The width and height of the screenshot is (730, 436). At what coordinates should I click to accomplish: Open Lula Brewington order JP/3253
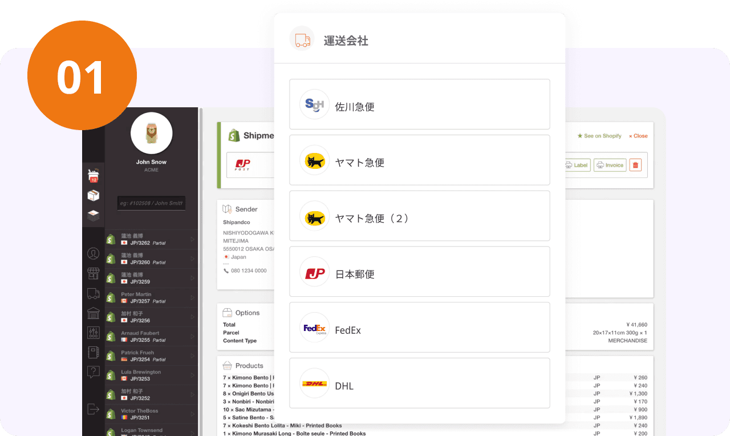tap(151, 375)
